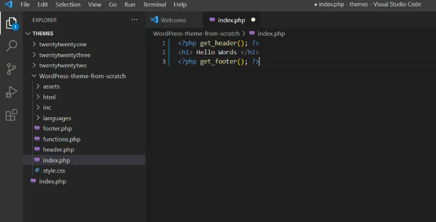Expand the inc folder
The width and height of the screenshot is (436, 222).
84,107
